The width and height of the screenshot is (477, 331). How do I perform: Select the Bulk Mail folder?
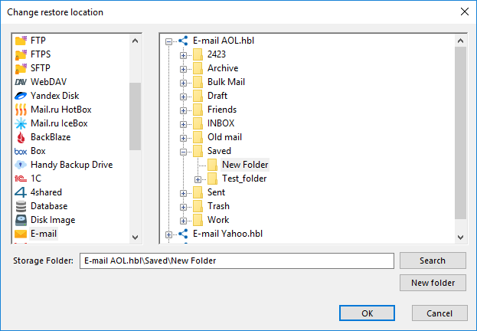coord(226,82)
